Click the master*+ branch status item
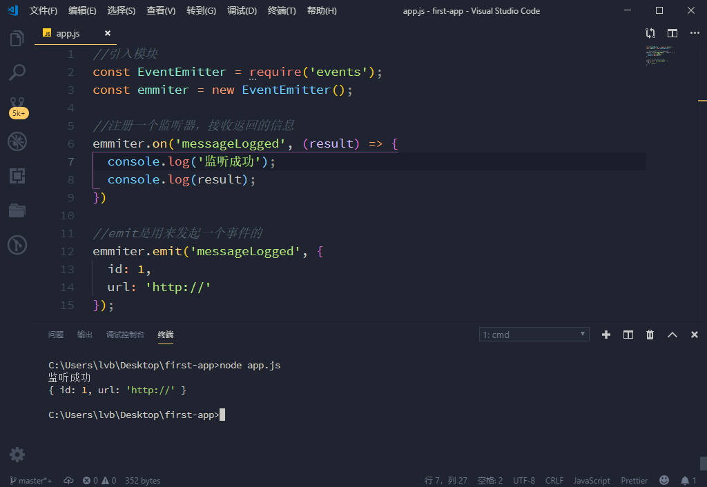Image resolution: width=707 pixels, height=487 pixels. [x=30, y=481]
